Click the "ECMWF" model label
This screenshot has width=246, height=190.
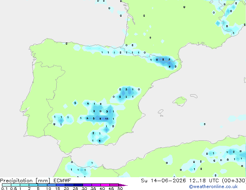62,181
